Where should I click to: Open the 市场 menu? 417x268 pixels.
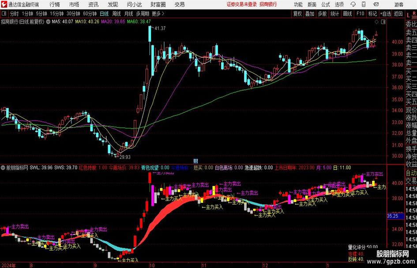pyautogui.click(x=74, y=4)
